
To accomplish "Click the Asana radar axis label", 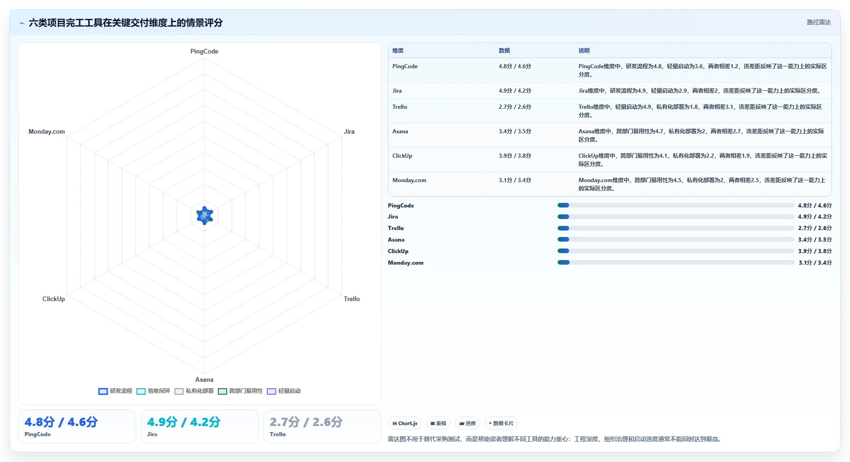I will pyautogui.click(x=204, y=379).
